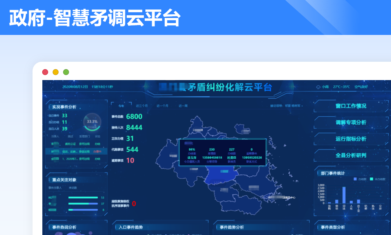Click the 227 办结数 value in popup
The image size is (391, 235).
[232, 150]
